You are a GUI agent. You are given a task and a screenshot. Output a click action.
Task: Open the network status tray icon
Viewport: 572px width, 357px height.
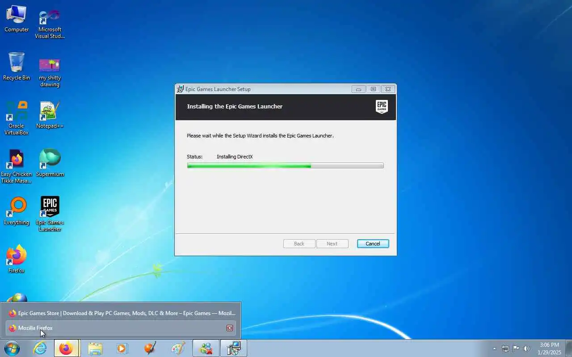(505, 349)
